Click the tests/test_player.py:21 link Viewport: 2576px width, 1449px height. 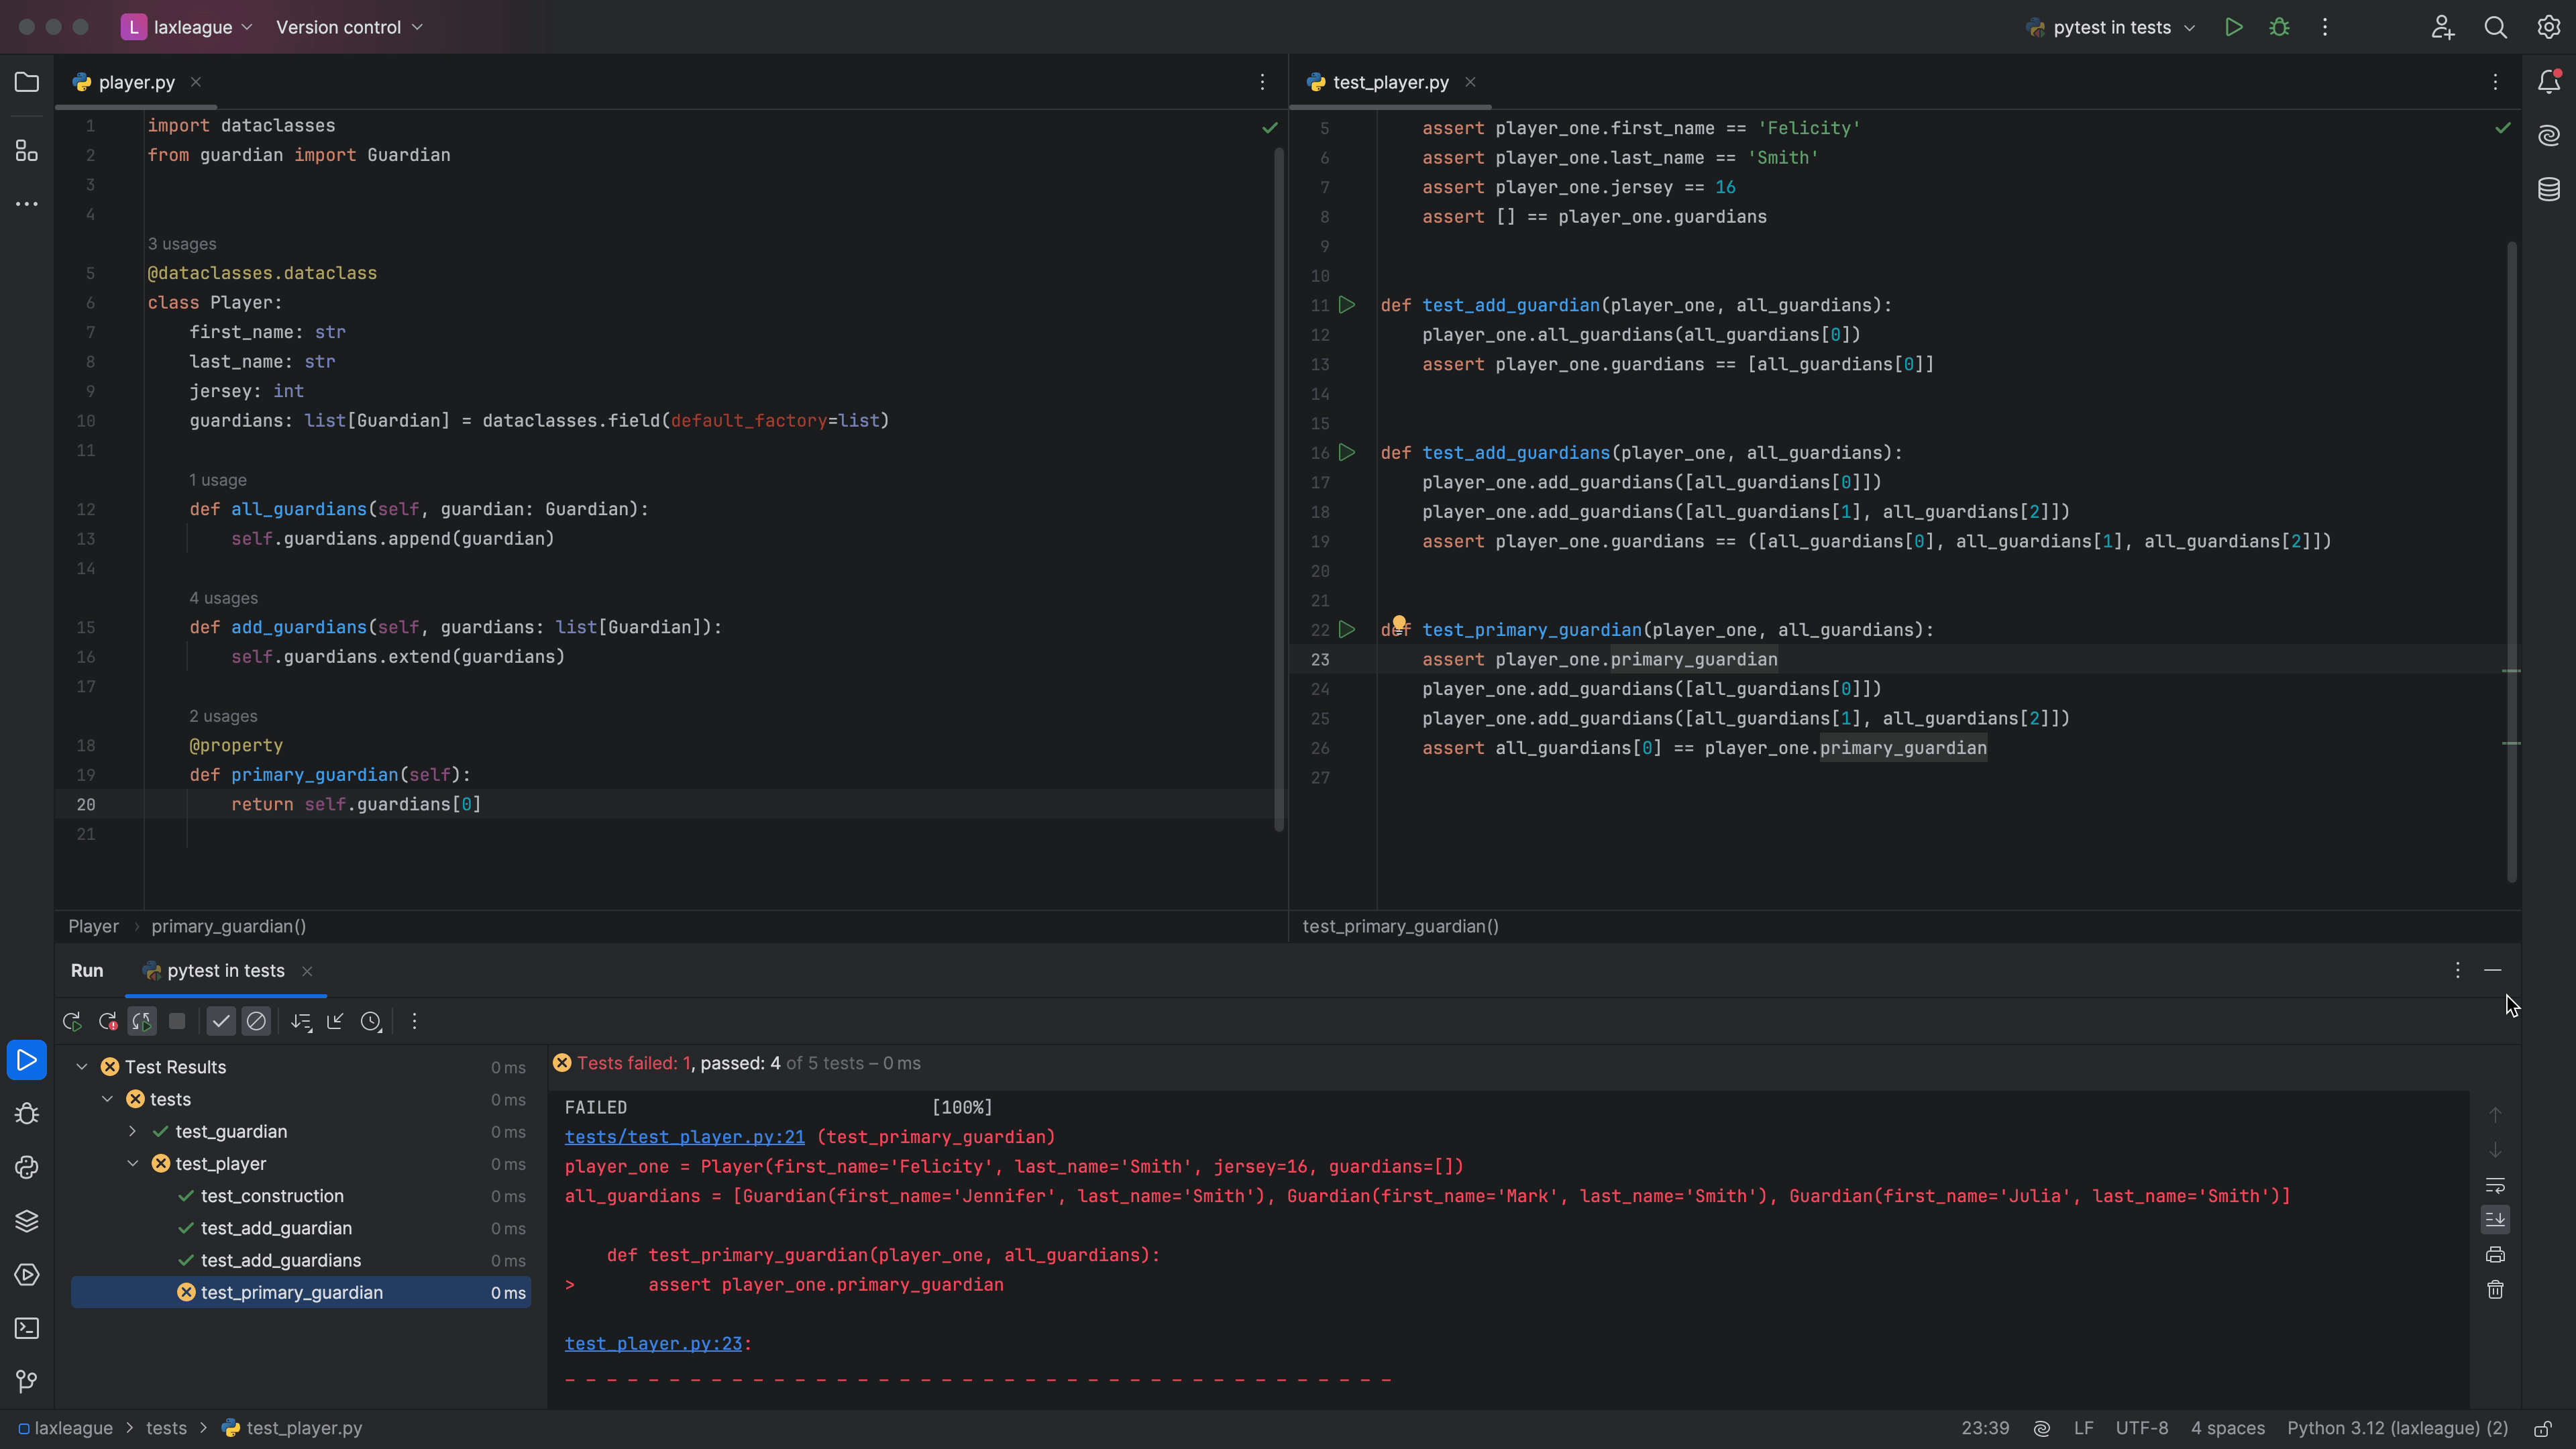tap(684, 1137)
